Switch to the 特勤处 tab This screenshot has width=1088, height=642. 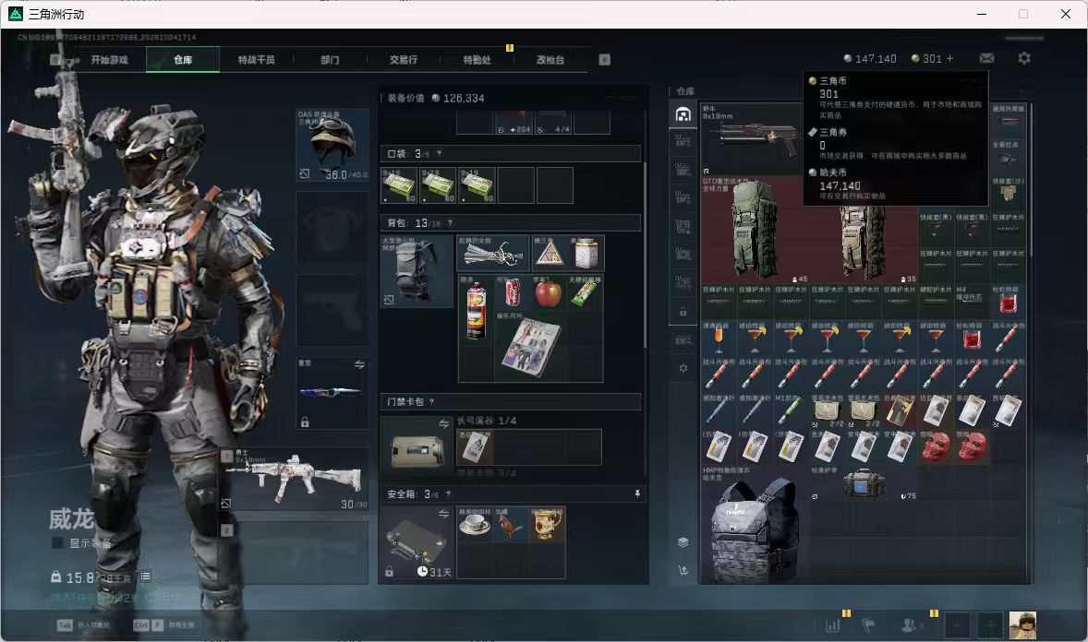pos(477,60)
